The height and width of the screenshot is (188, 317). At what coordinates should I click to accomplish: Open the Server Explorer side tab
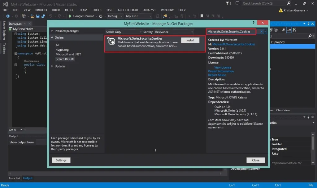4,31
